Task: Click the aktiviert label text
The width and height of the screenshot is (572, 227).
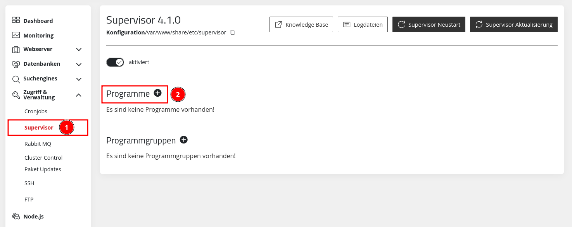Action: (139, 62)
